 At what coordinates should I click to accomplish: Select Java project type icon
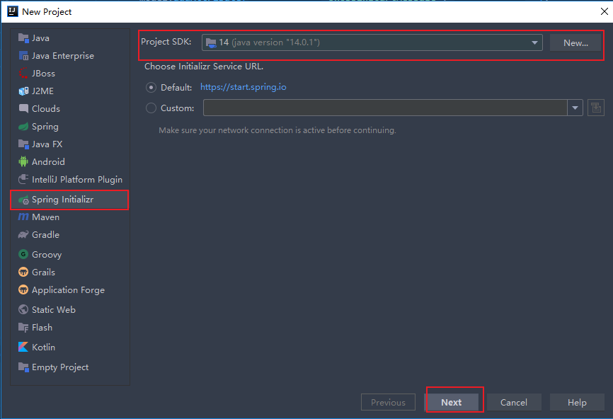click(23, 38)
